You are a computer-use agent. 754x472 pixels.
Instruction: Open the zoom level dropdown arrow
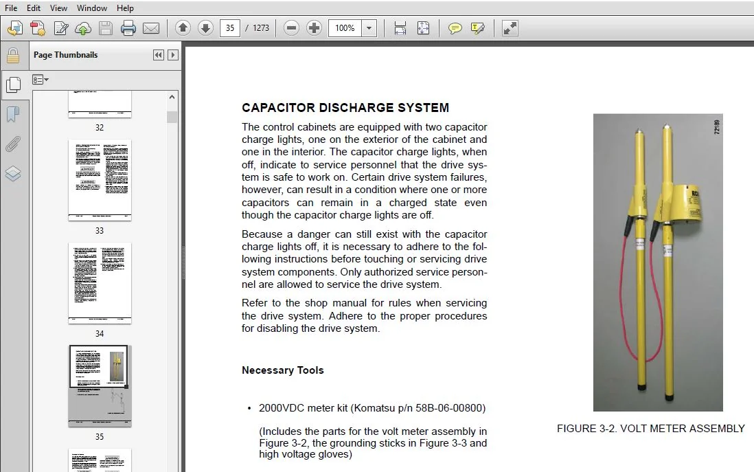[x=369, y=28]
